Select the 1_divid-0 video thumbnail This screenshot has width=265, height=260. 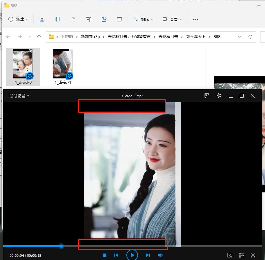(23, 63)
